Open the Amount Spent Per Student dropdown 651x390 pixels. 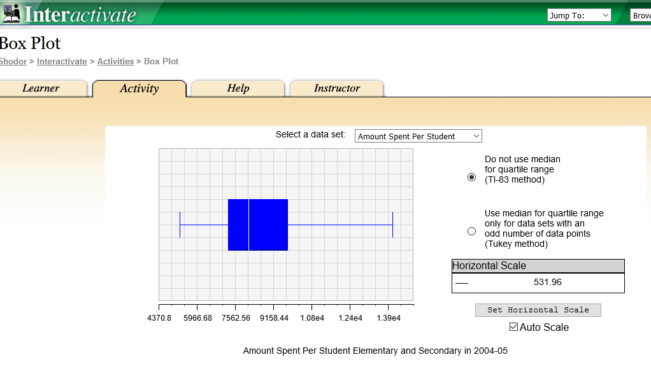point(418,136)
